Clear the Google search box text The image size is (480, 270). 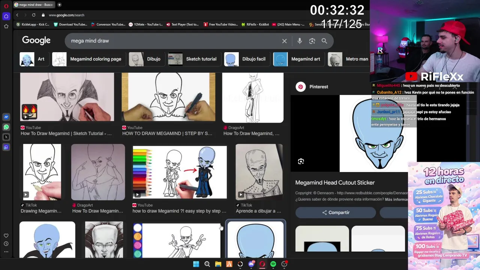pyautogui.click(x=284, y=41)
